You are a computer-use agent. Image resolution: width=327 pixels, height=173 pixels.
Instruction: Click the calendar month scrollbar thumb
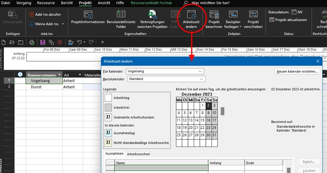tap(223, 111)
